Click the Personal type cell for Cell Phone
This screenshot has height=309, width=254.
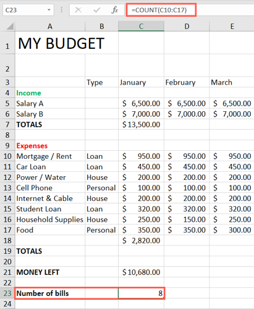click(x=102, y=188)
